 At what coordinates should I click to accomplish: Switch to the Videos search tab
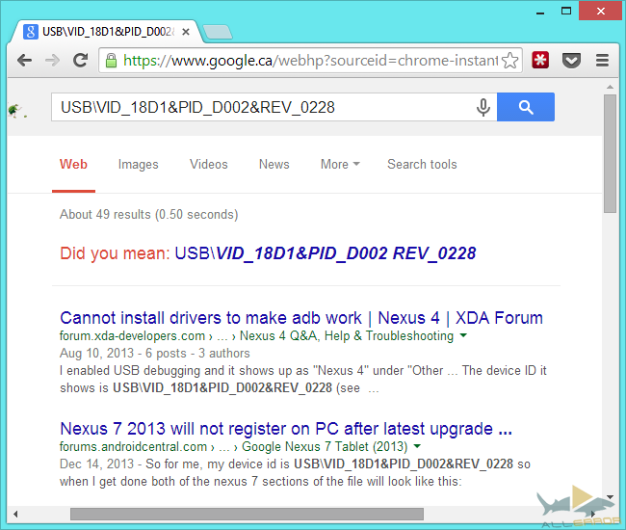click(x=208, y=164)
